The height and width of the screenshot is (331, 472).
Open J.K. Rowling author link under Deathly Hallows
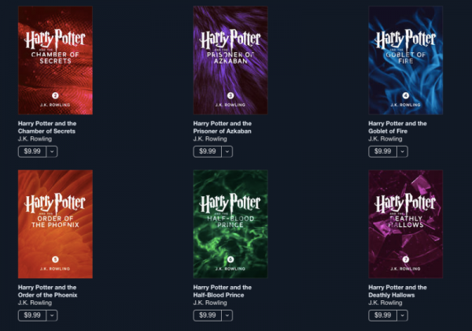tap(385, 303)
